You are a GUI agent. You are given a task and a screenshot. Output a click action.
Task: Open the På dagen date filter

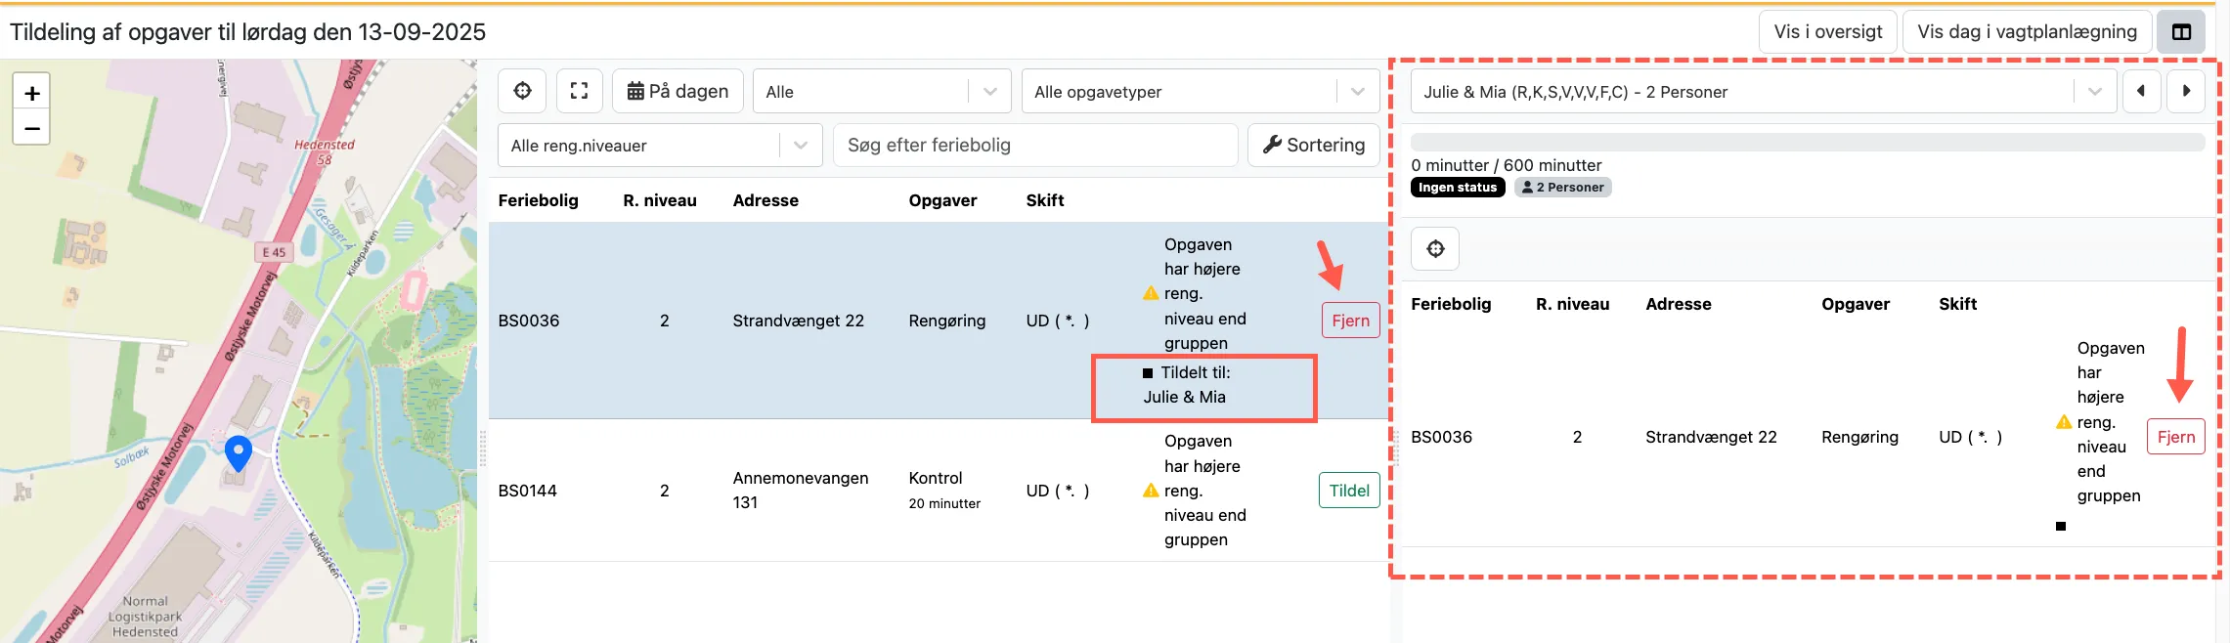(x=678, y=91)
